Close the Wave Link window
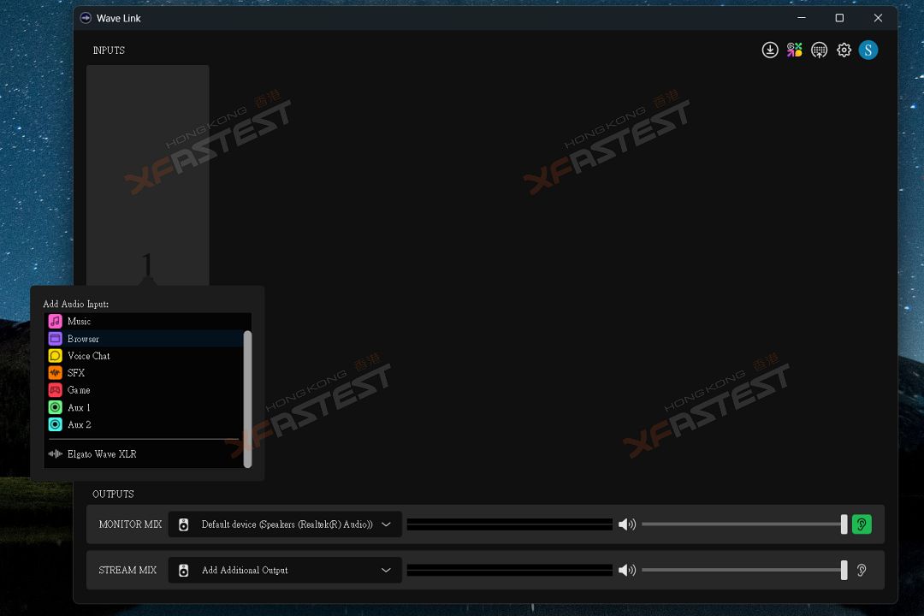The image size is (924, 616). (878, 18)
